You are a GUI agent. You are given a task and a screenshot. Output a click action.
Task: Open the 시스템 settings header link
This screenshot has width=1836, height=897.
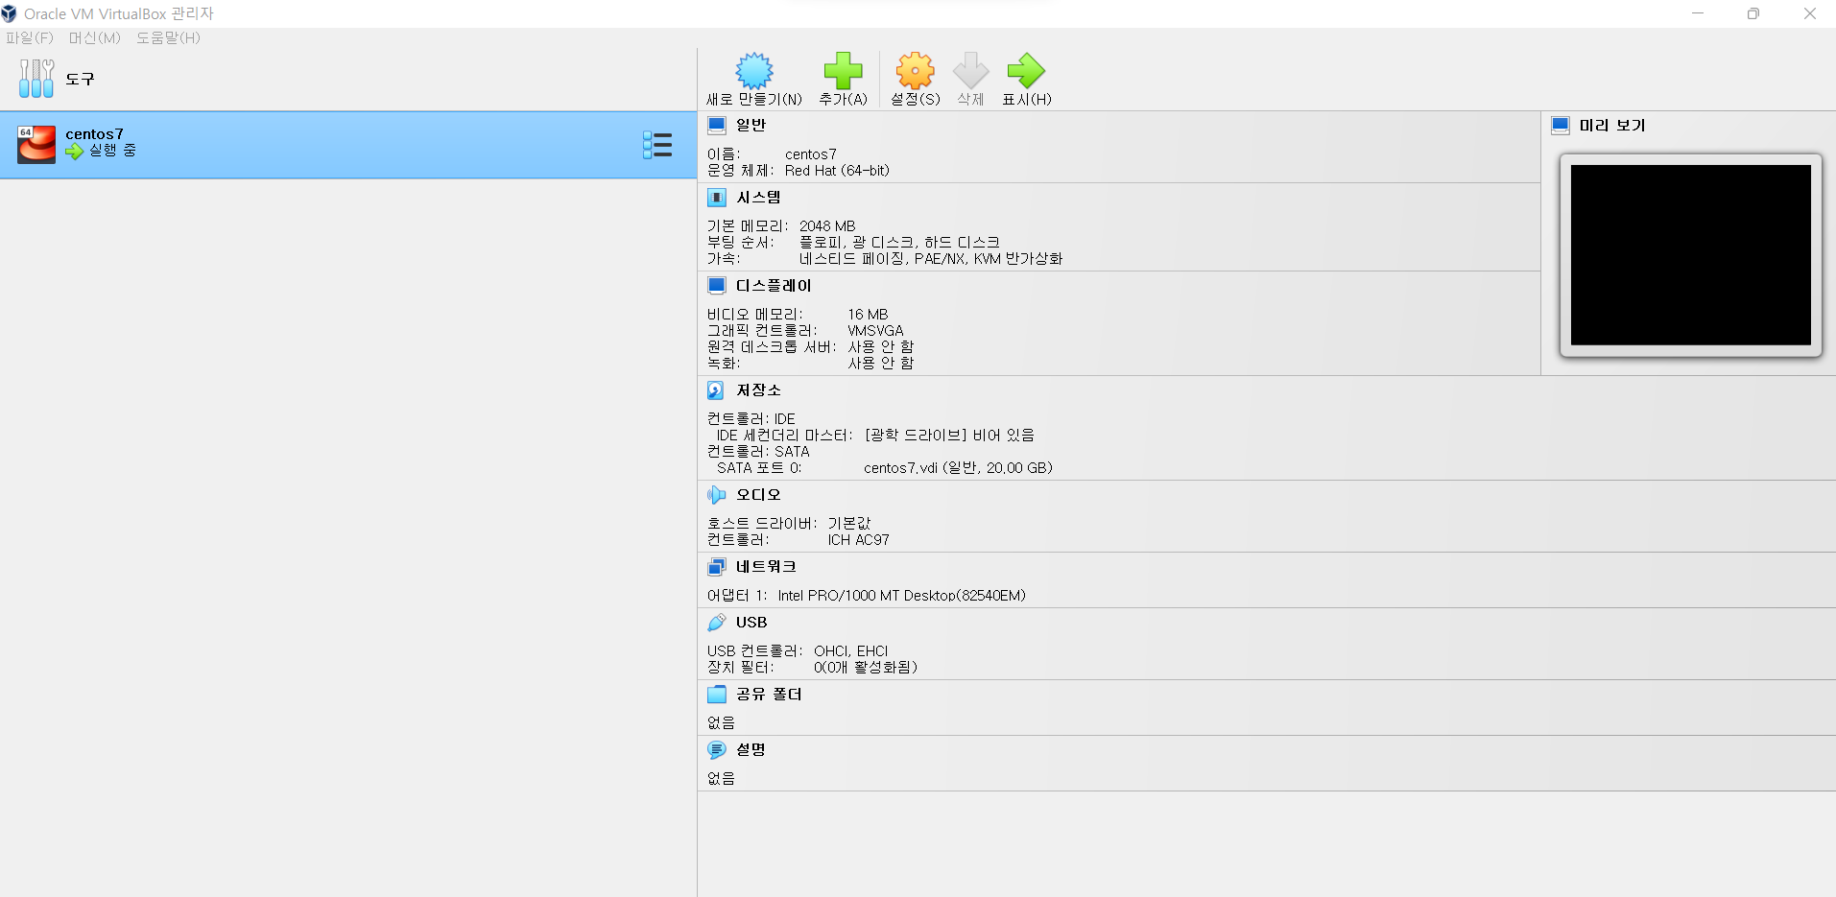758,197
